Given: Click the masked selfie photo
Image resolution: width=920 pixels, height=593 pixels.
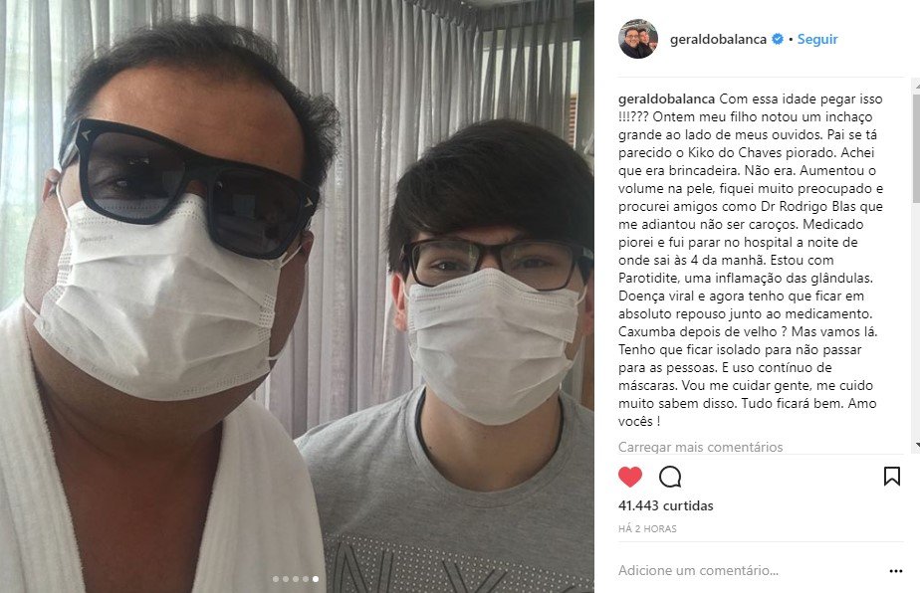Looking at the screenshot, I should point(297,296).
